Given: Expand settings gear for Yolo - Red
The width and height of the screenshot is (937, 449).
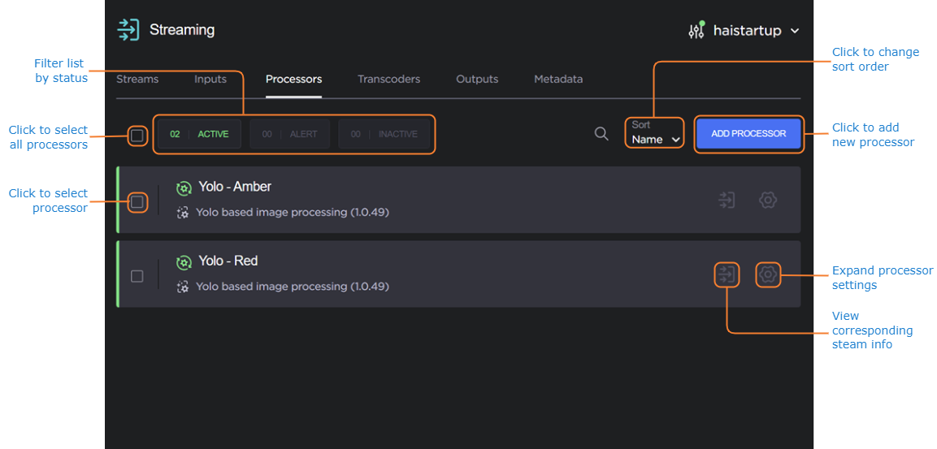Looking at the screenshot, I should [767, 275].
